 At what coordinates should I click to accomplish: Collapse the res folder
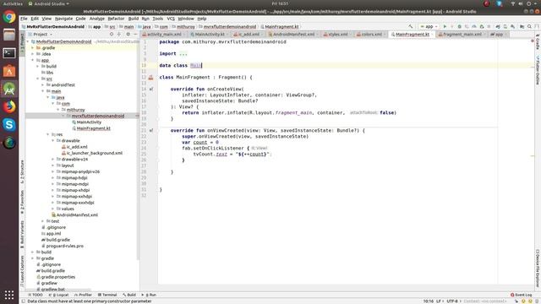[x=47, y=134]
